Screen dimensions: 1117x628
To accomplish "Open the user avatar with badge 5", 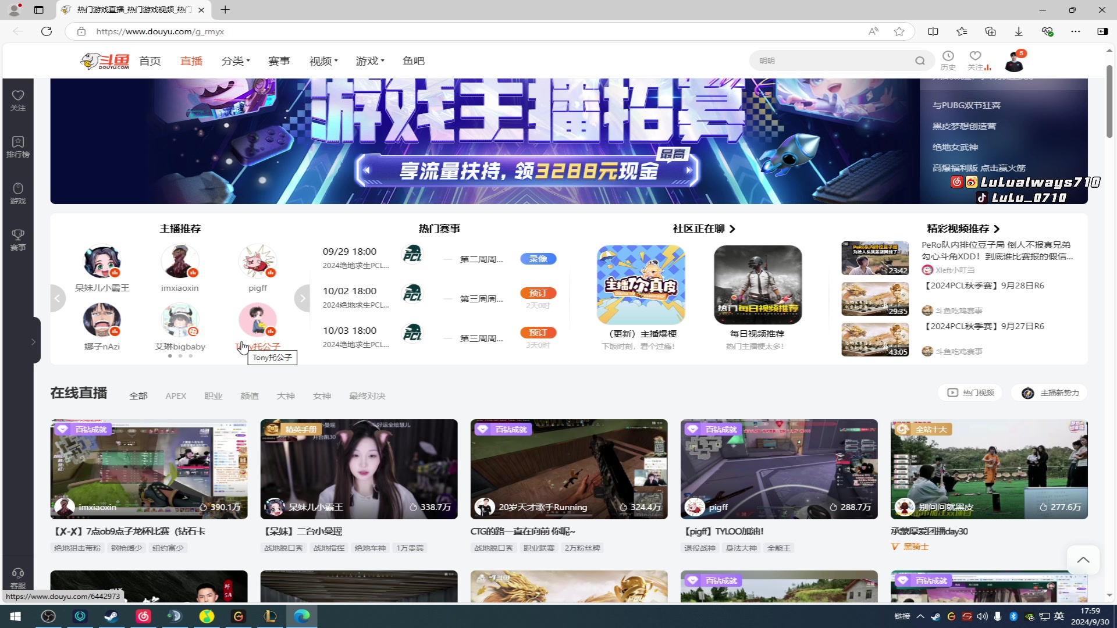I will point(1014,61).
